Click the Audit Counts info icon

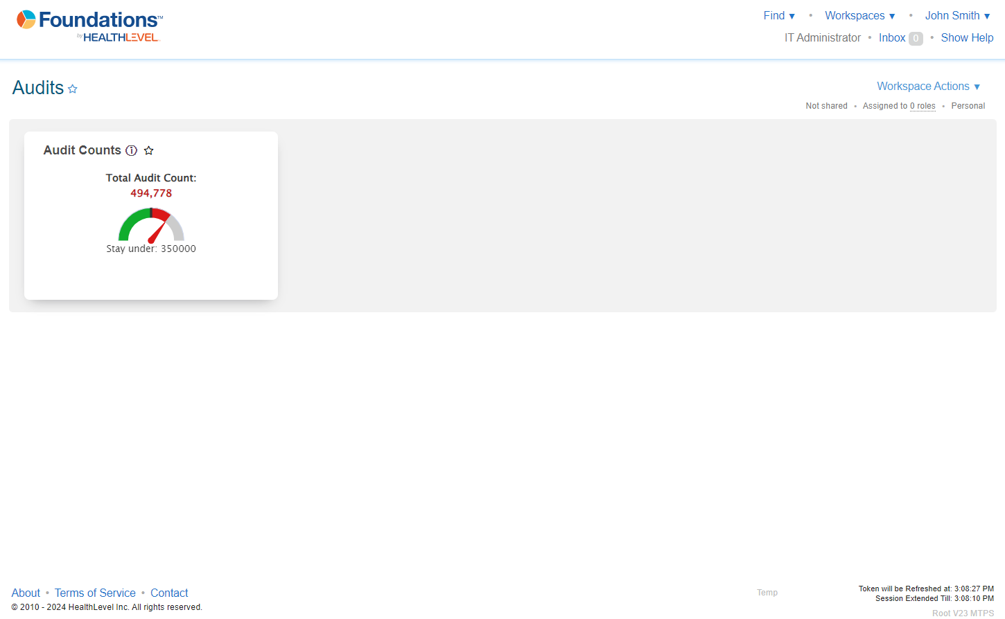click(131, 150)
